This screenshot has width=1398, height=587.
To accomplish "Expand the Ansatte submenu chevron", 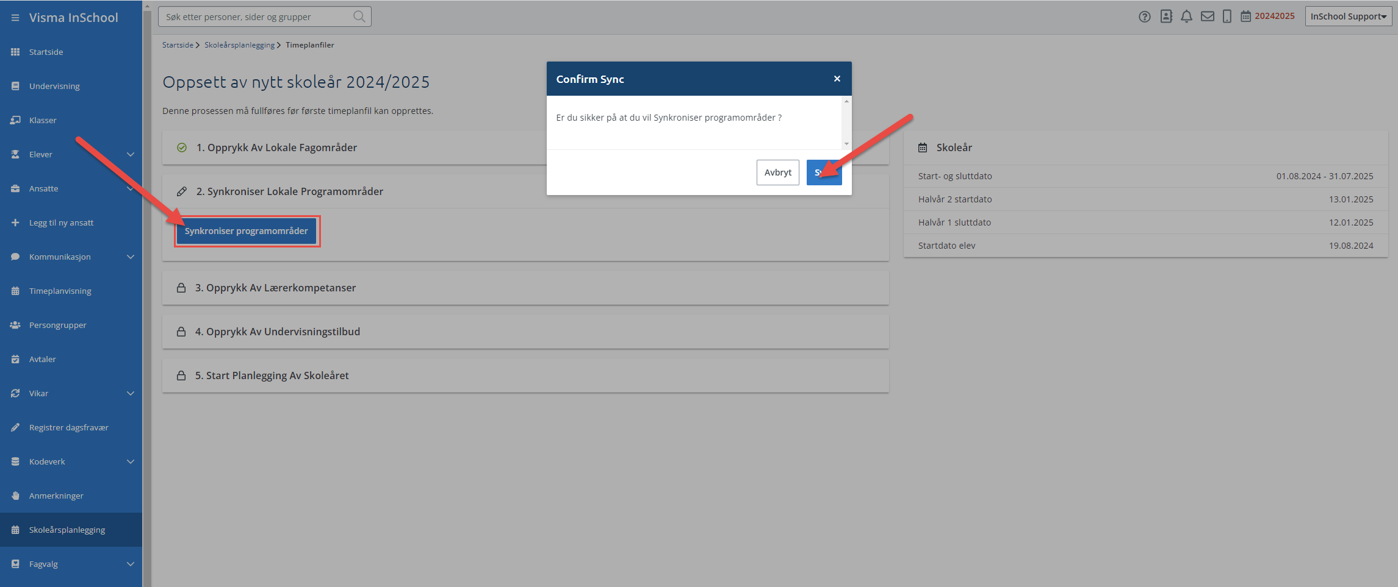I will click(x=130, y=188).
